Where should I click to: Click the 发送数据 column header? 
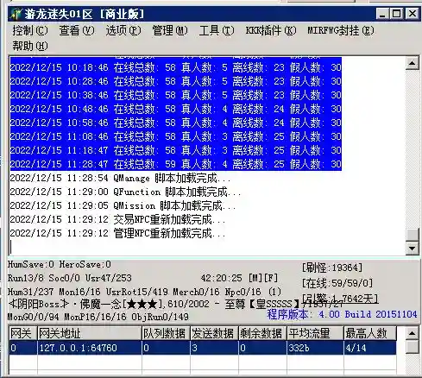(214, 333)
